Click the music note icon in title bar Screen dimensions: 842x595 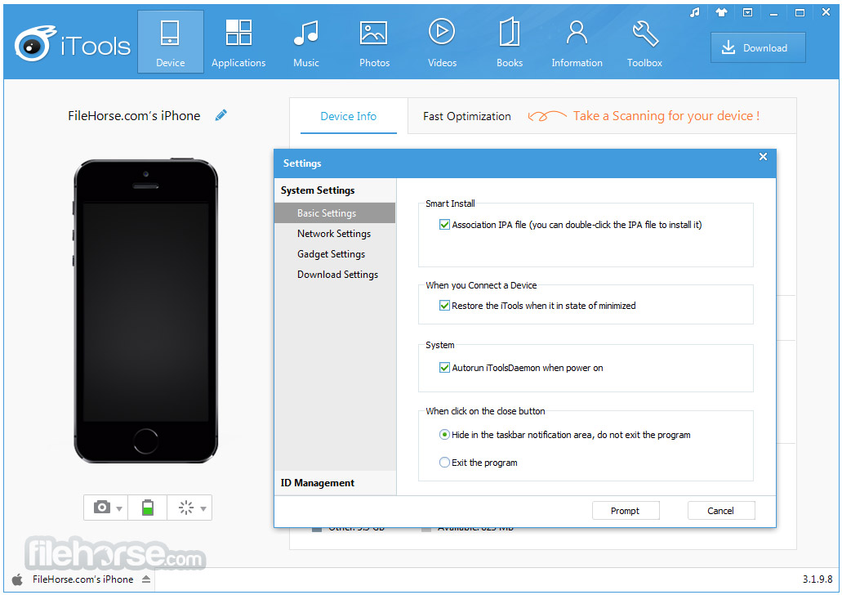(x=695, y=12)
